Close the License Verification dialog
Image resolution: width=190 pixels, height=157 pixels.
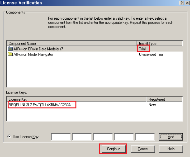coord(187,3)
